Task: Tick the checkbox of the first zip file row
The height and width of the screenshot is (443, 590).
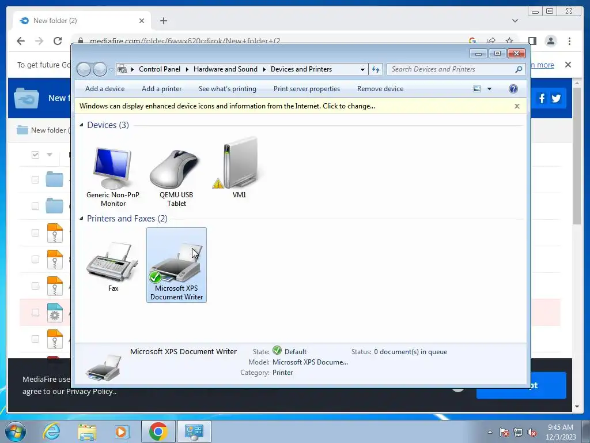Action: point(35,233)
